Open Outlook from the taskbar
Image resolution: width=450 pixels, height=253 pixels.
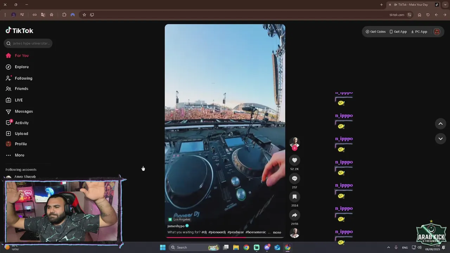click(277, 247)
